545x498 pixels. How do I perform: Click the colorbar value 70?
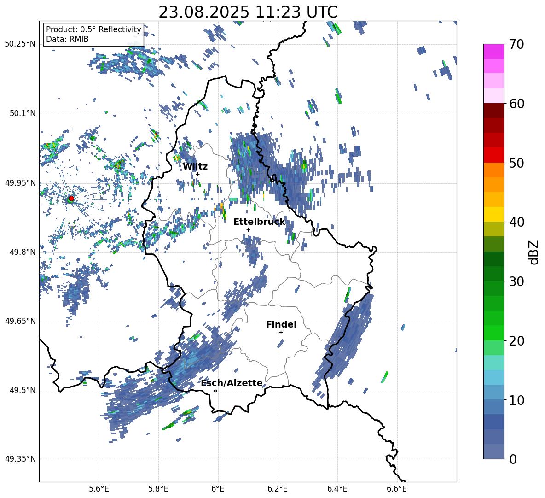tap(517, 44)
